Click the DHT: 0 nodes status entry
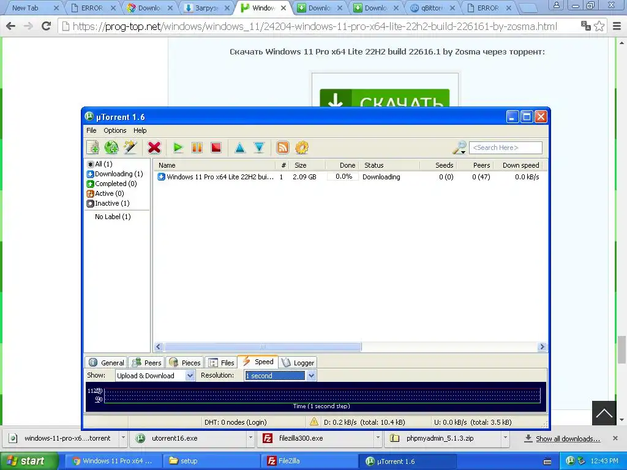The height and width of the screenshot is (470, 627). click(x=236, y=422)
